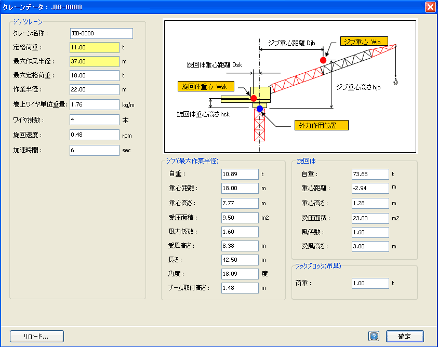This screenshot has width=438, height=347.
Task: Edit the jib 受圧面積 field showing 9.50
Action: (x=240, y=218)
